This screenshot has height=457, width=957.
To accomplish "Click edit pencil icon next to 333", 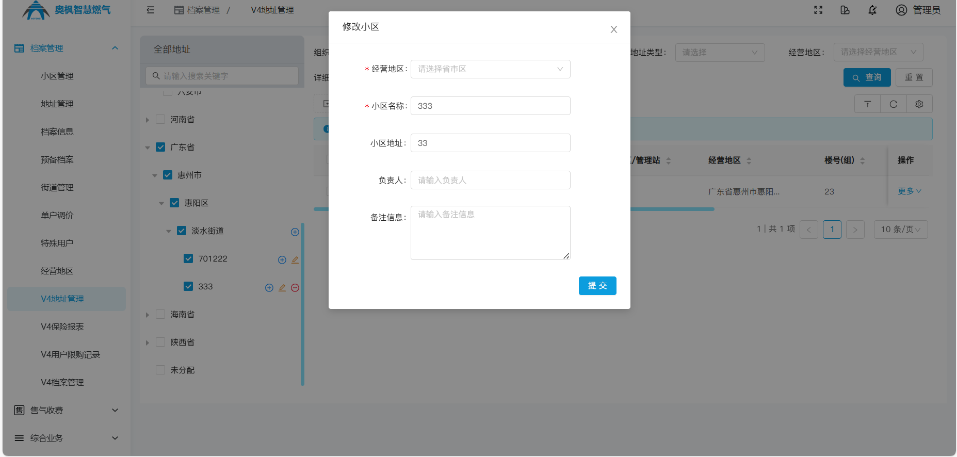I will point(282,288).
